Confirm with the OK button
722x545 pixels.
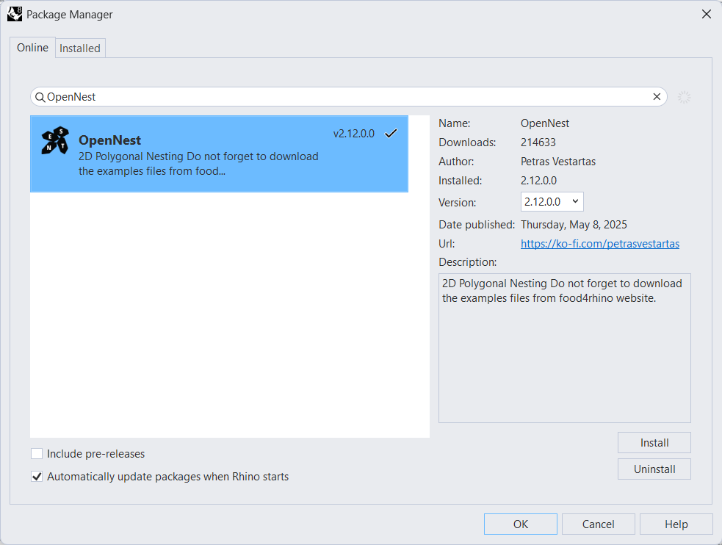[x=521, y=524]
